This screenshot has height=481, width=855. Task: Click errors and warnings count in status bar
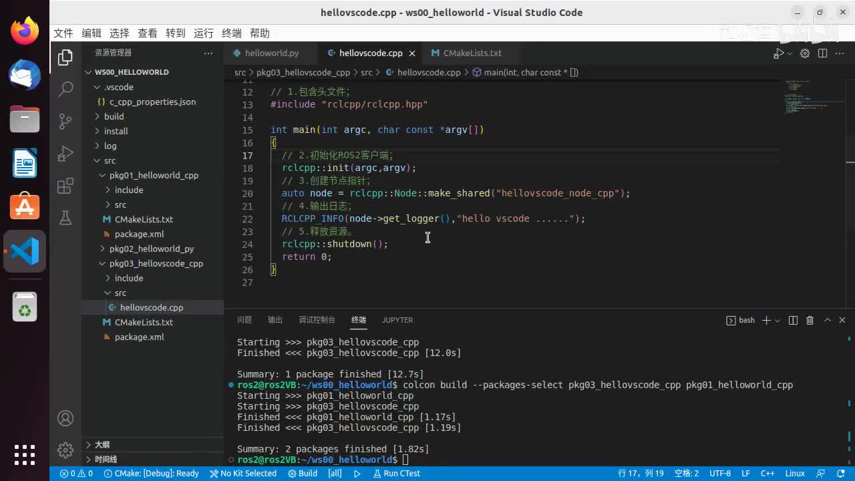point(76,474)
